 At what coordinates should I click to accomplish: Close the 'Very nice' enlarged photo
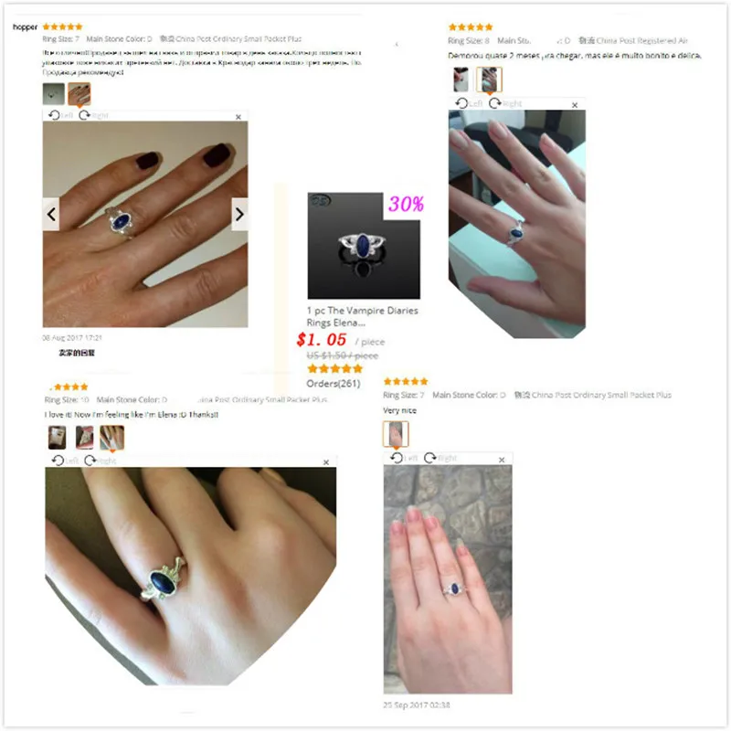pos(502,461)
